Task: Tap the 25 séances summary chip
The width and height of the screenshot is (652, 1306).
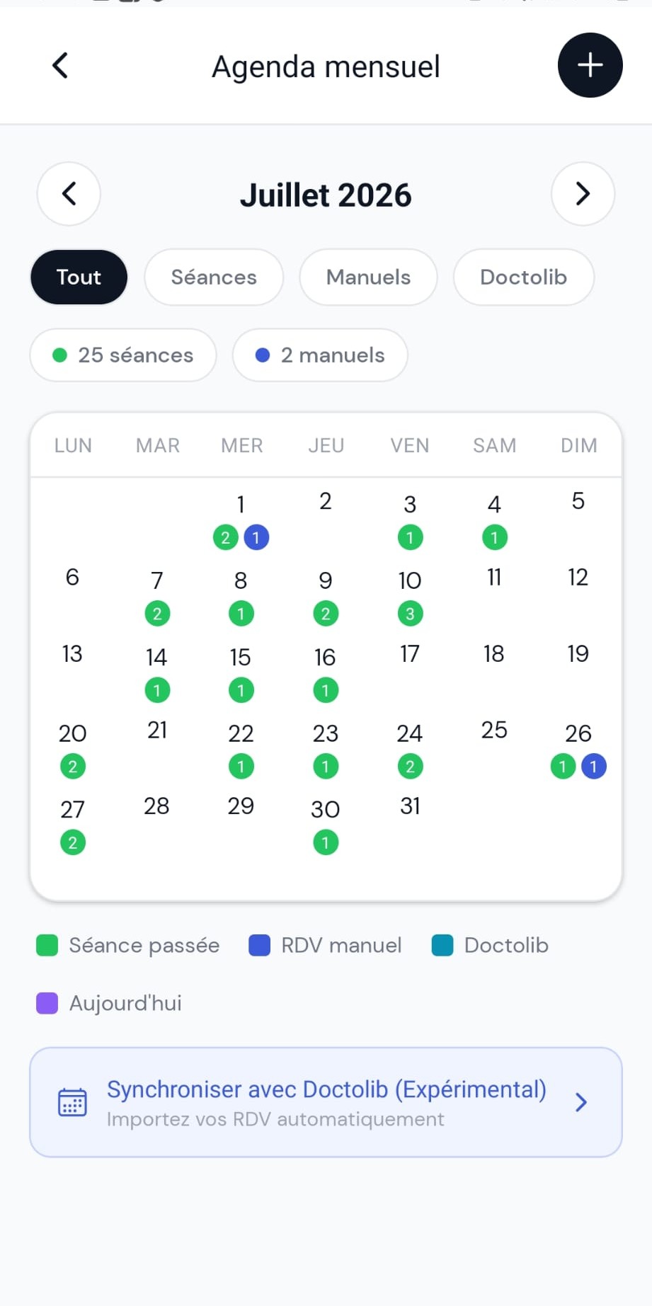Action: (123, 355)
